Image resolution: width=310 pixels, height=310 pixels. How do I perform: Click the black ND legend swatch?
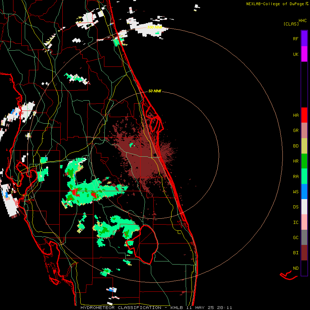304,268
